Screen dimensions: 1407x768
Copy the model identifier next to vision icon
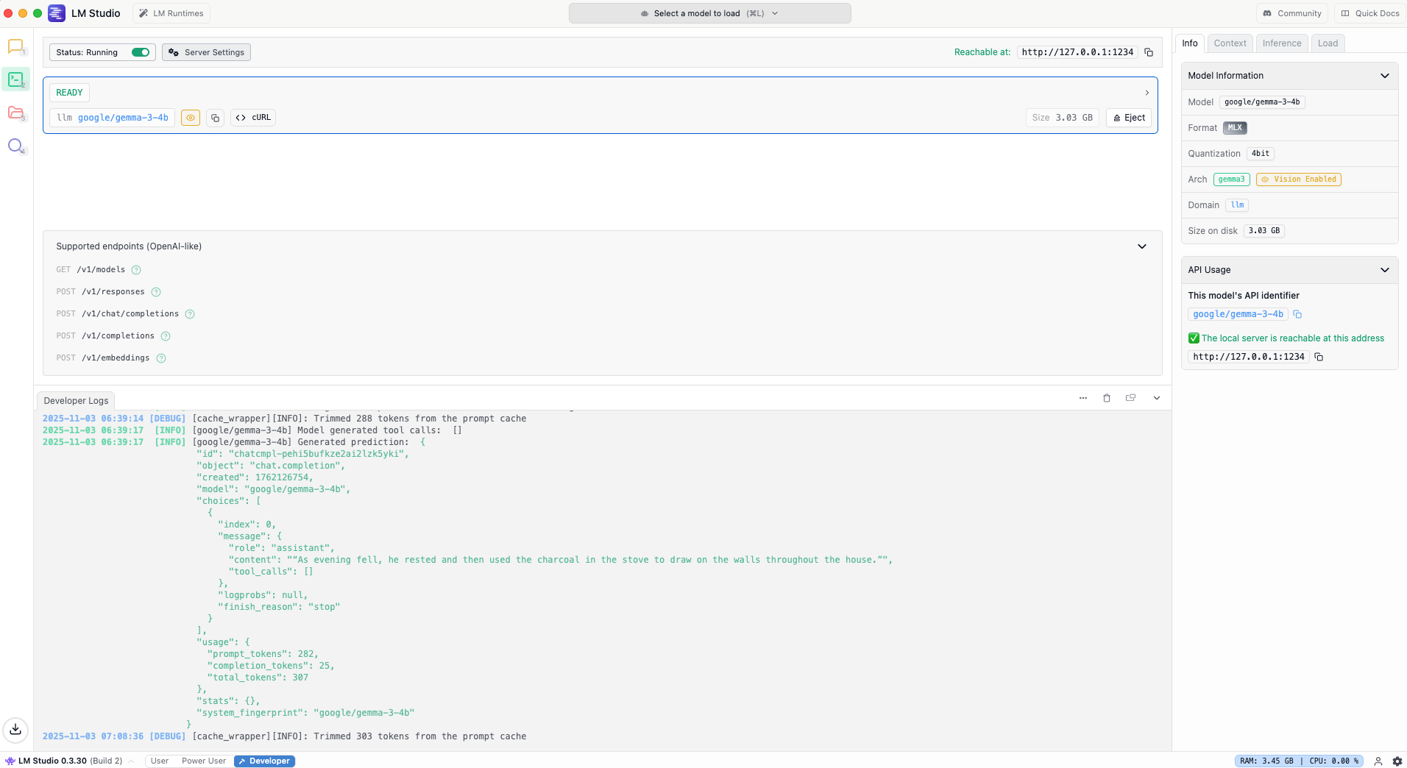(215, 118)
